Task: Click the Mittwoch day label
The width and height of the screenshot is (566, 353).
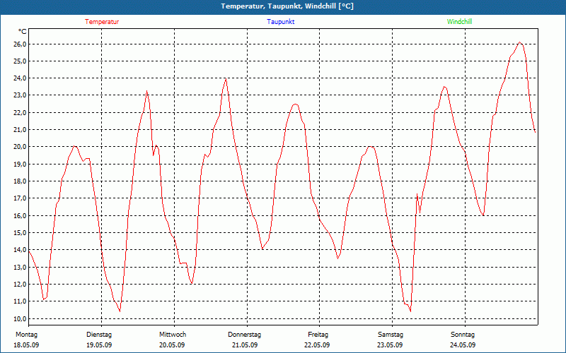Action: (x=173, y=335)
